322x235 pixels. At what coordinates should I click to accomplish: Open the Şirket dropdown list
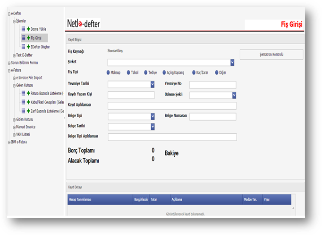232,63
